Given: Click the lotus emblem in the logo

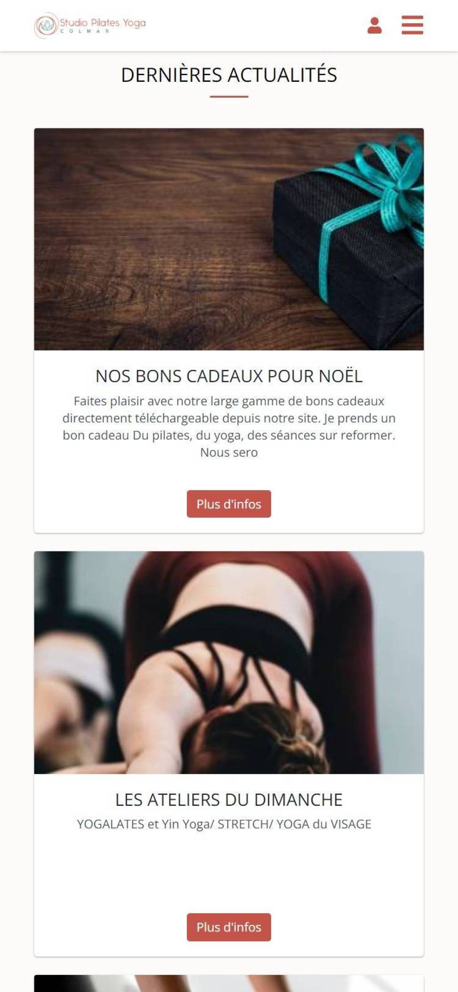Looking at the screenshot, I should tap(46, 25).
